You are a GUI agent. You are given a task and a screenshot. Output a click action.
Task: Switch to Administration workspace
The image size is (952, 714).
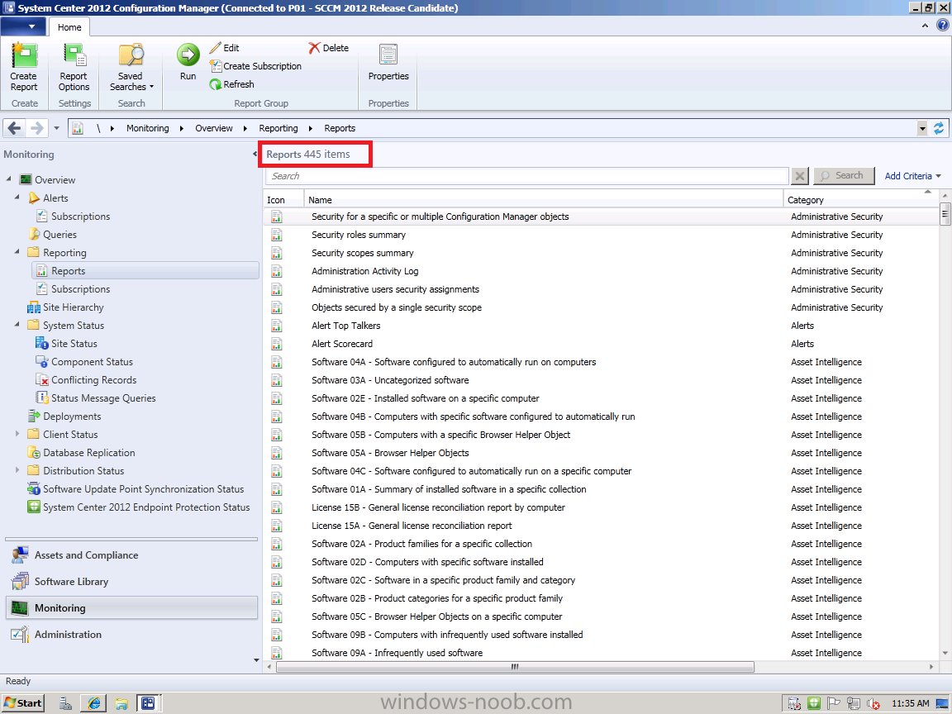(131, 635)
